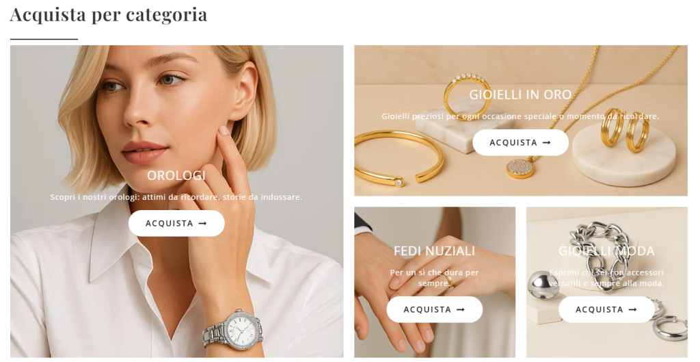Click the gold bangle bracelet in the jewelry image
The height and width of the screenshot is (362, 700).
399,158
